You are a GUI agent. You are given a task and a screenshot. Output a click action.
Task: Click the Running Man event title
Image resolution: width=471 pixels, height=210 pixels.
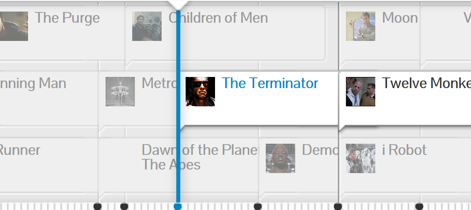(32, 83)
